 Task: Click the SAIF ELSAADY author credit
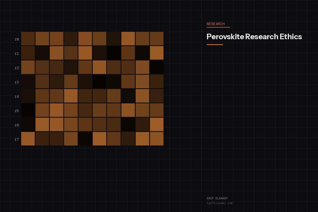217,198
